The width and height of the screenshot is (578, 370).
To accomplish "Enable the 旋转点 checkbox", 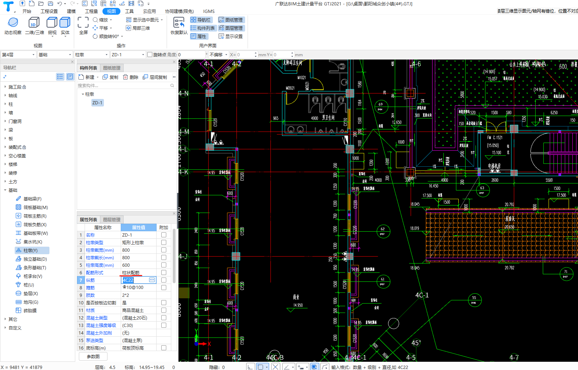I will coord(150,54).
